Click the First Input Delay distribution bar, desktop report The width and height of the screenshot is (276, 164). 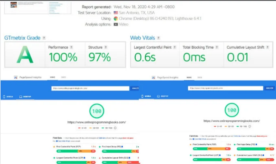120,151
